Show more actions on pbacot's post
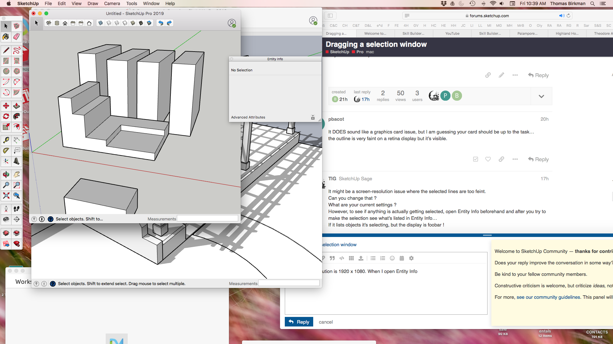This screenshot has height=344, width=613. click(515, 159)
